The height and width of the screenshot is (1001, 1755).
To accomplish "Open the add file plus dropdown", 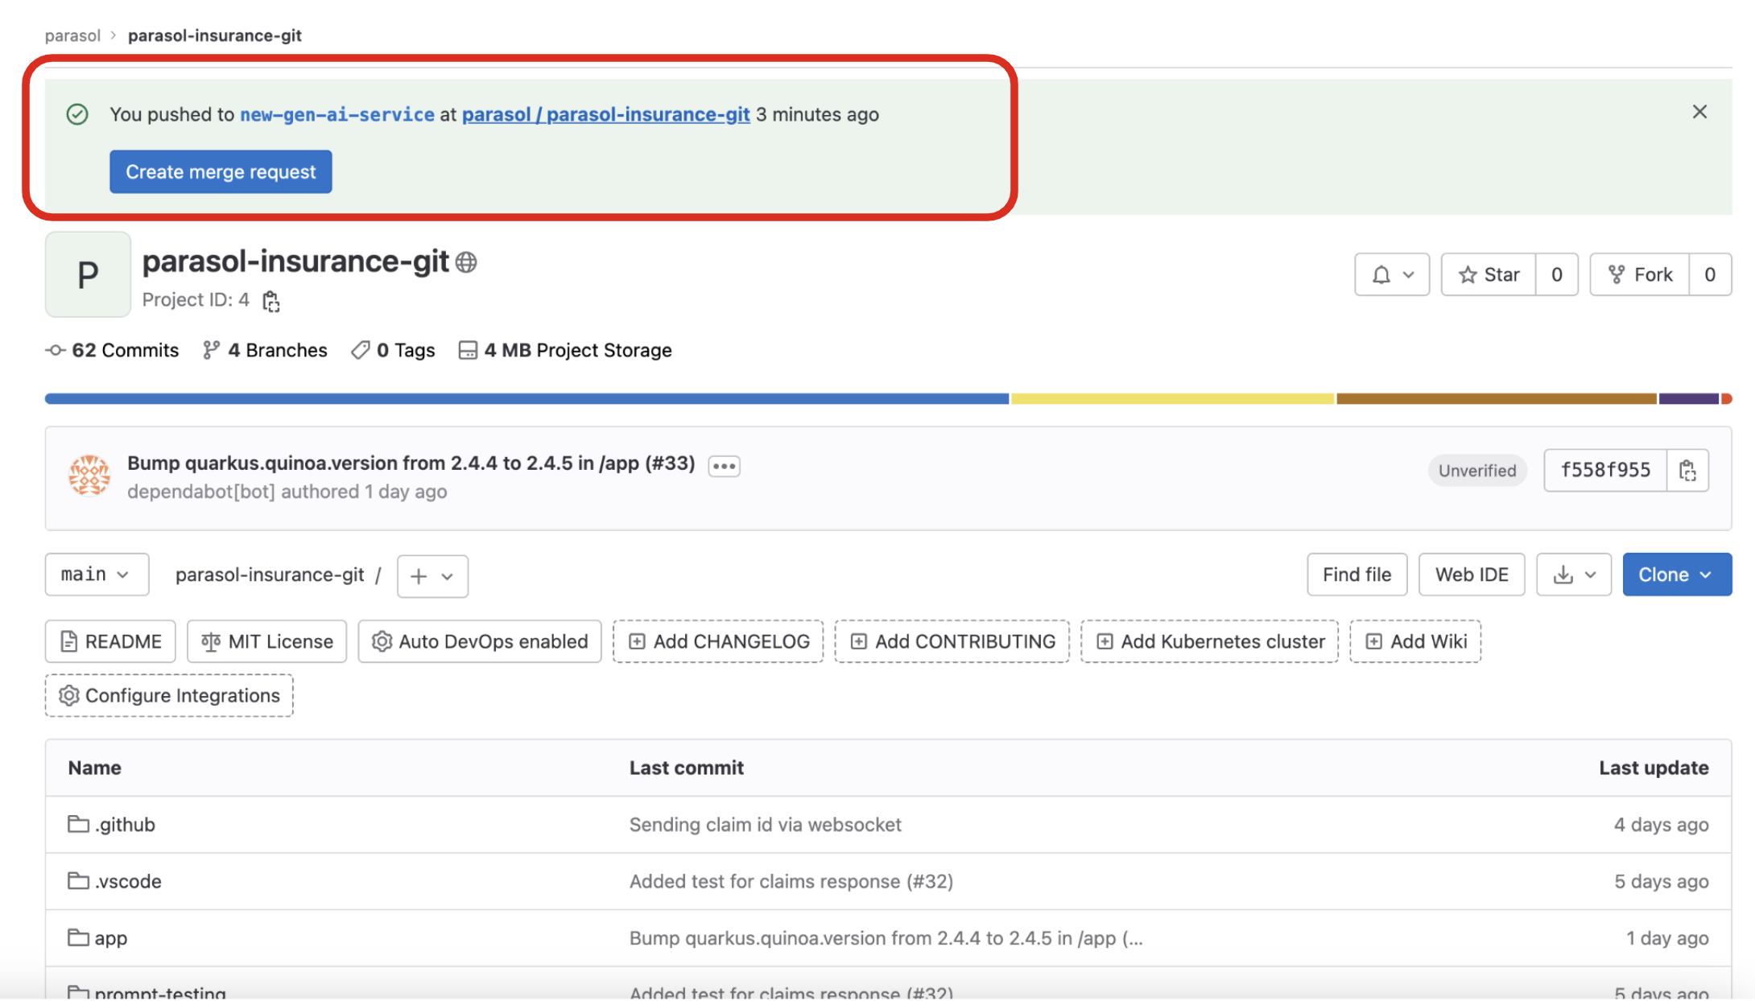I will coord(432,576).
